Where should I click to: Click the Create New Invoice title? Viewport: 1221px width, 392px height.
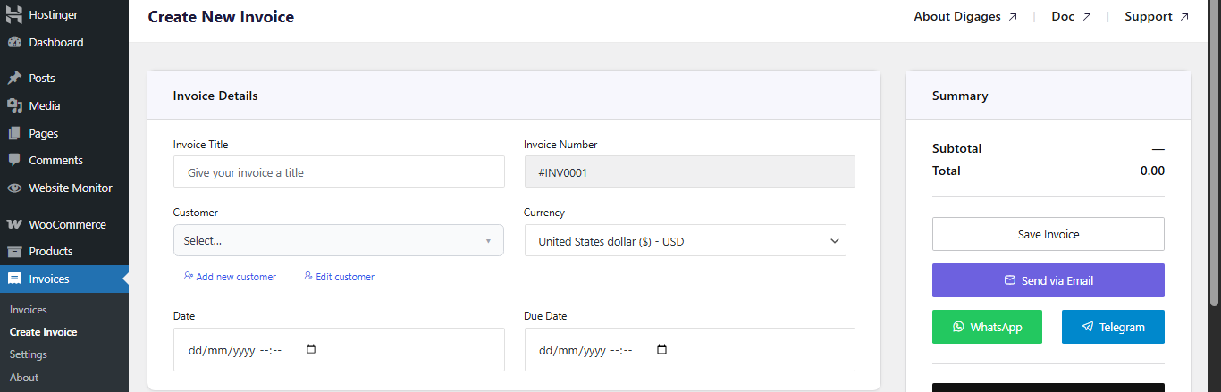(x=221, y=17)
